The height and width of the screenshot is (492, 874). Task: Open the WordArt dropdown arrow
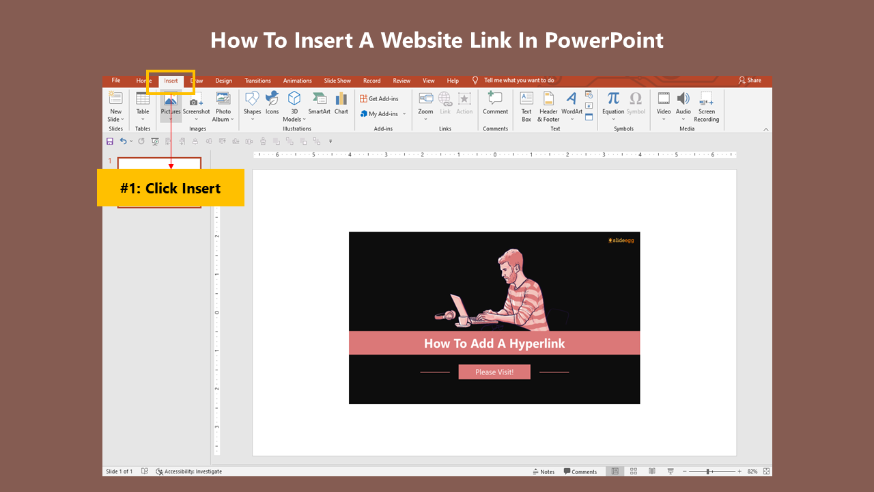click(572, 120)
